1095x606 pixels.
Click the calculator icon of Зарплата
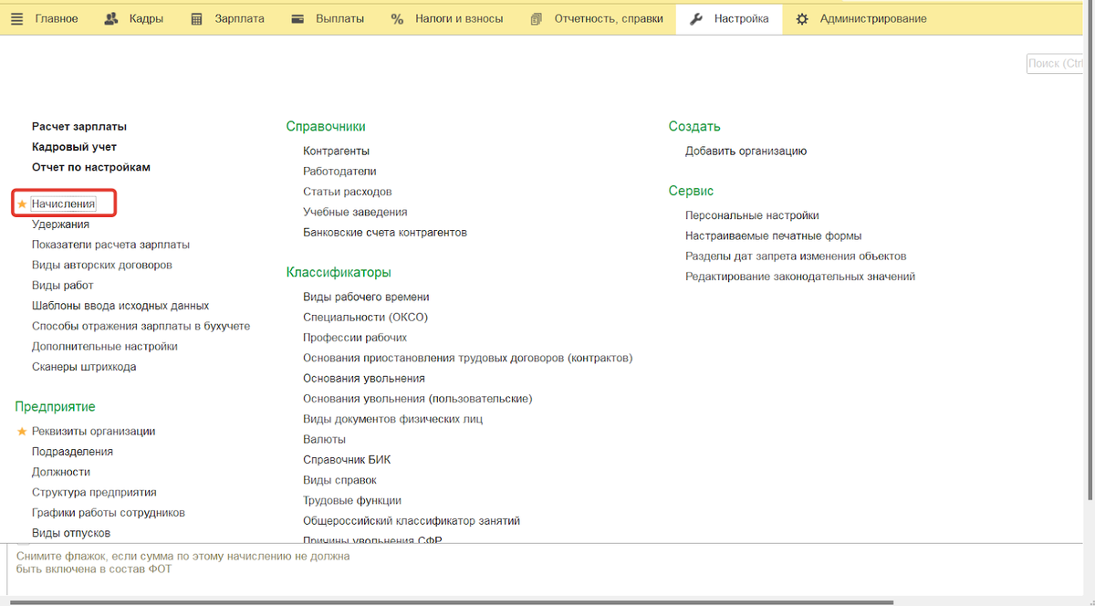pos(196,18)
